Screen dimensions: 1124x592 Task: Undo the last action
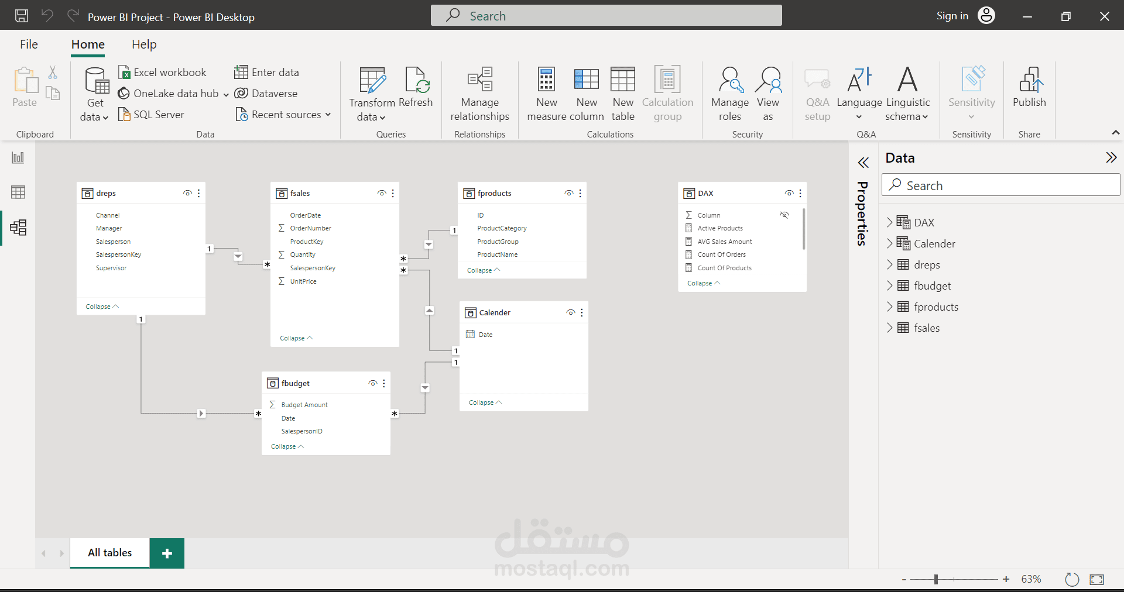pyautogui.click(x=47, y=16)
